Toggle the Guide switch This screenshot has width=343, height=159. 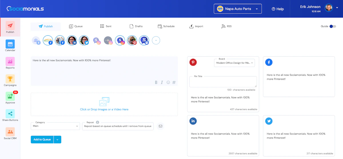coord(333,26)
